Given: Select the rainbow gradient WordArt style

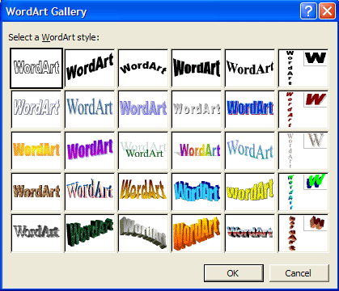Looking at the screenshot, I should tap(197, 150).
